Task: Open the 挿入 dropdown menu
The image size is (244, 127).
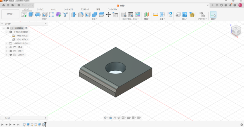Action: tap(185, 19)
